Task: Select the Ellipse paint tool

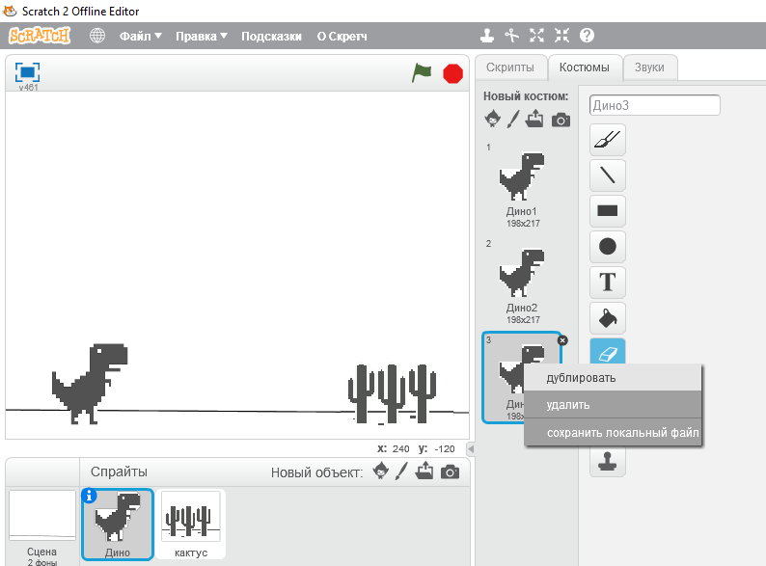Action: (x=607, y=246)
